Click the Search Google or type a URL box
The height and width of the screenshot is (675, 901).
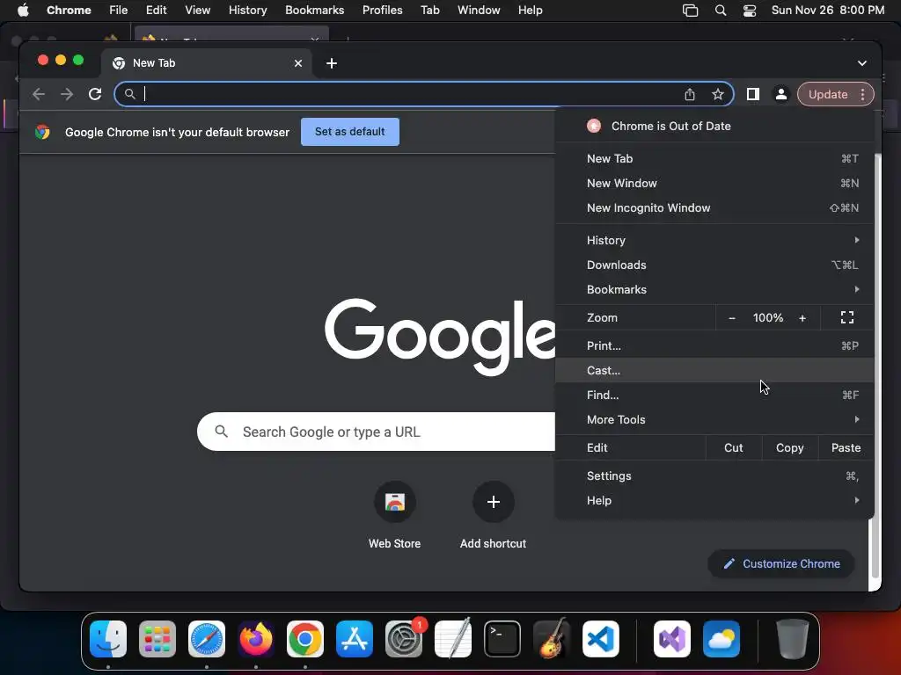377,432
